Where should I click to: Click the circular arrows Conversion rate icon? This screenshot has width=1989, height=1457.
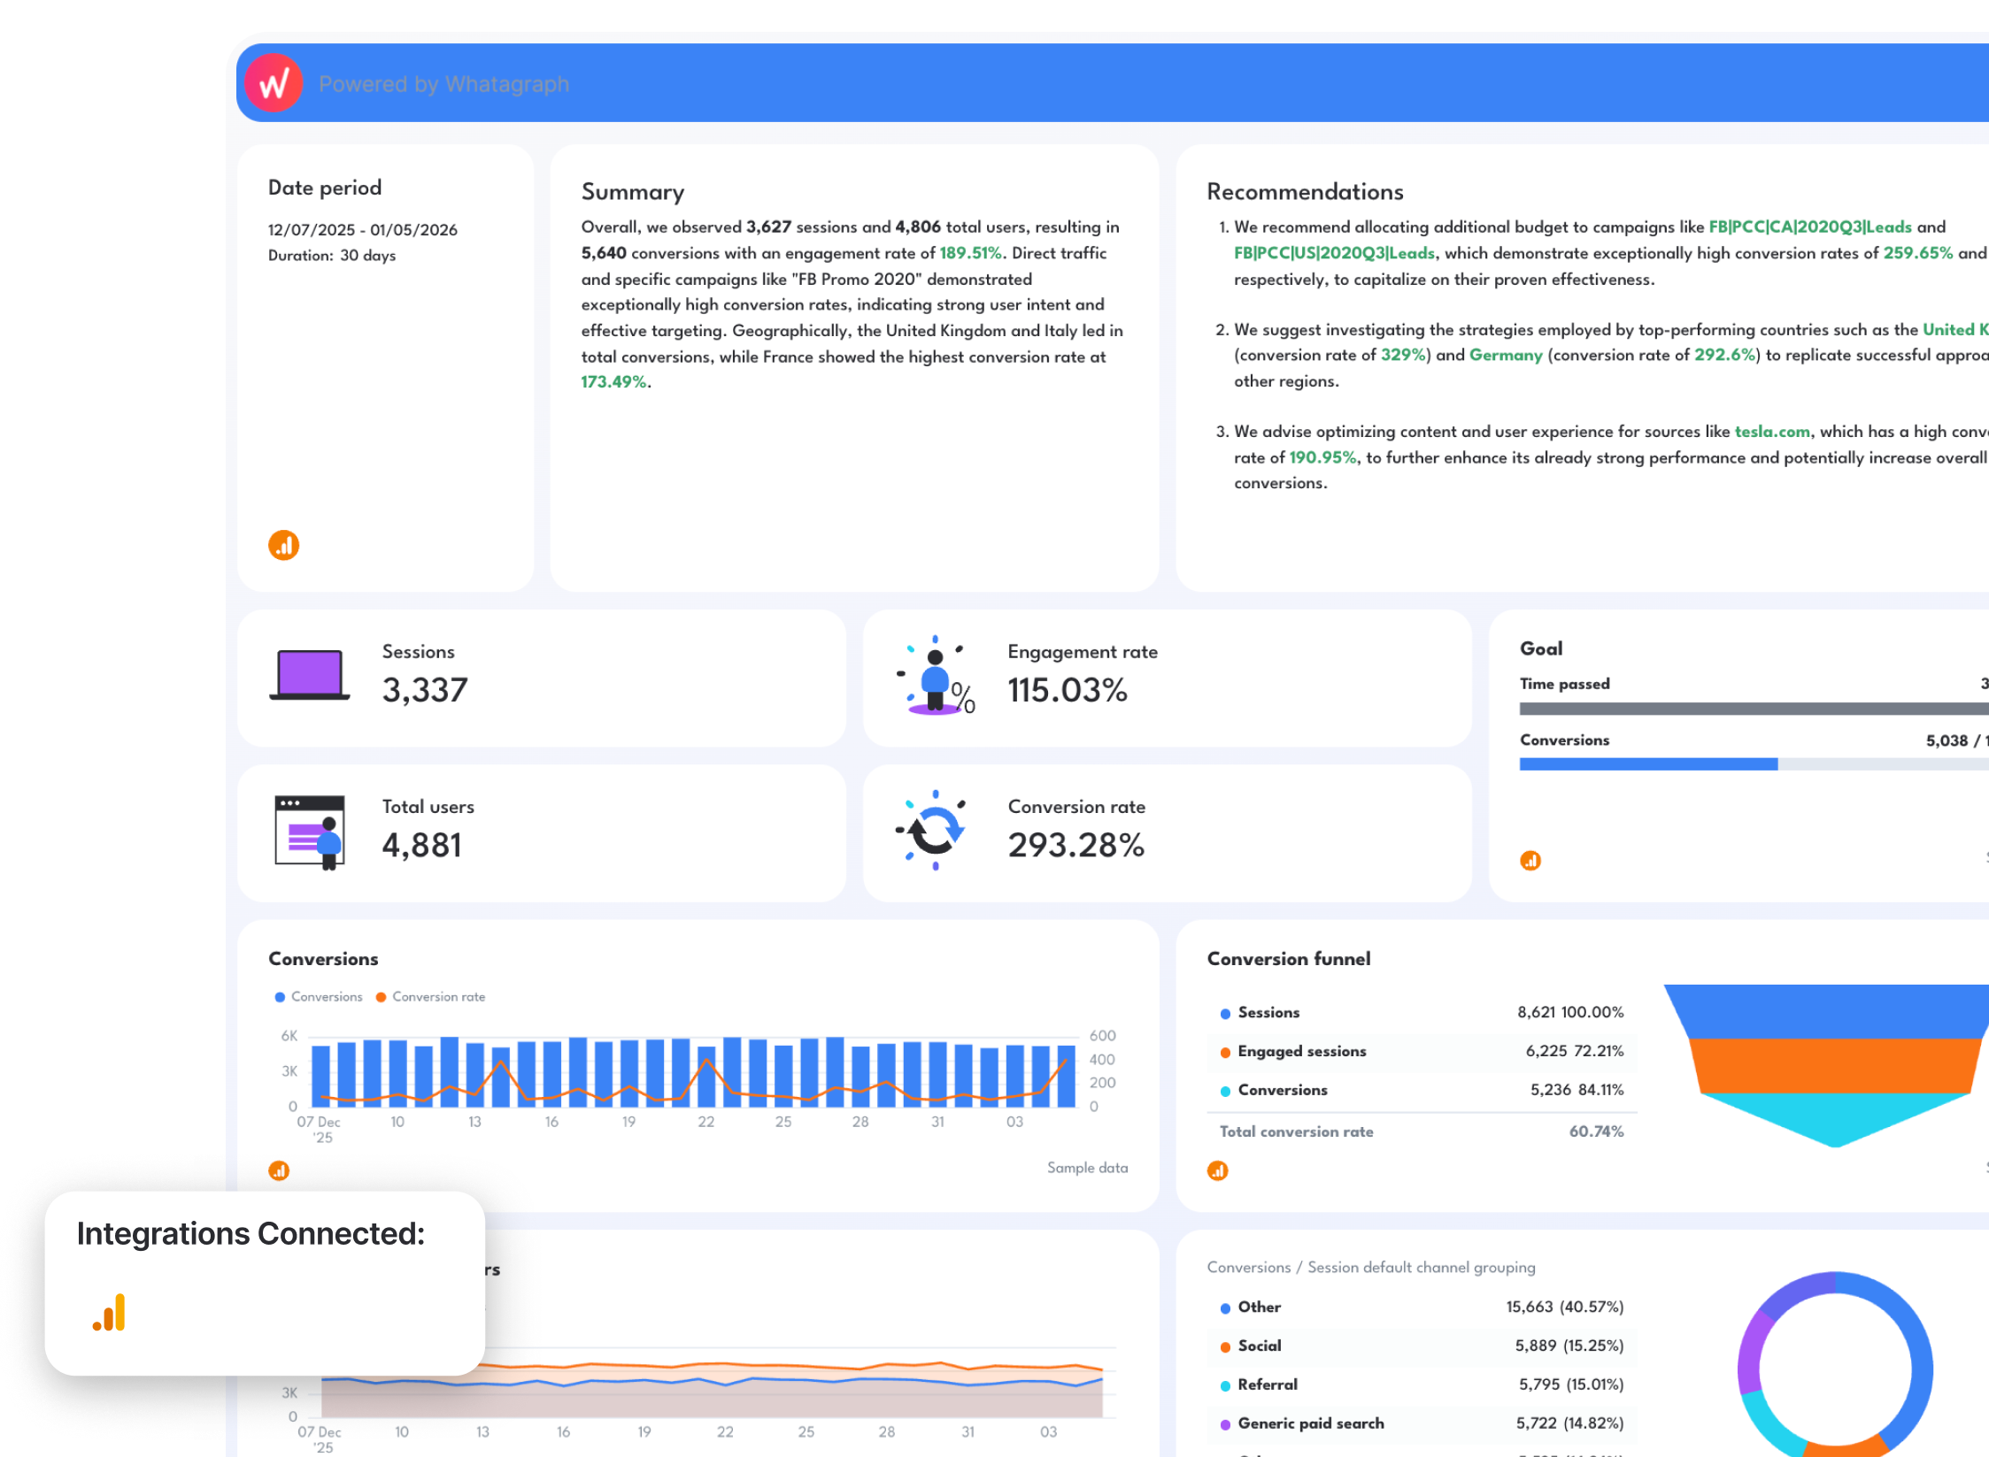[x=936, y=829]
